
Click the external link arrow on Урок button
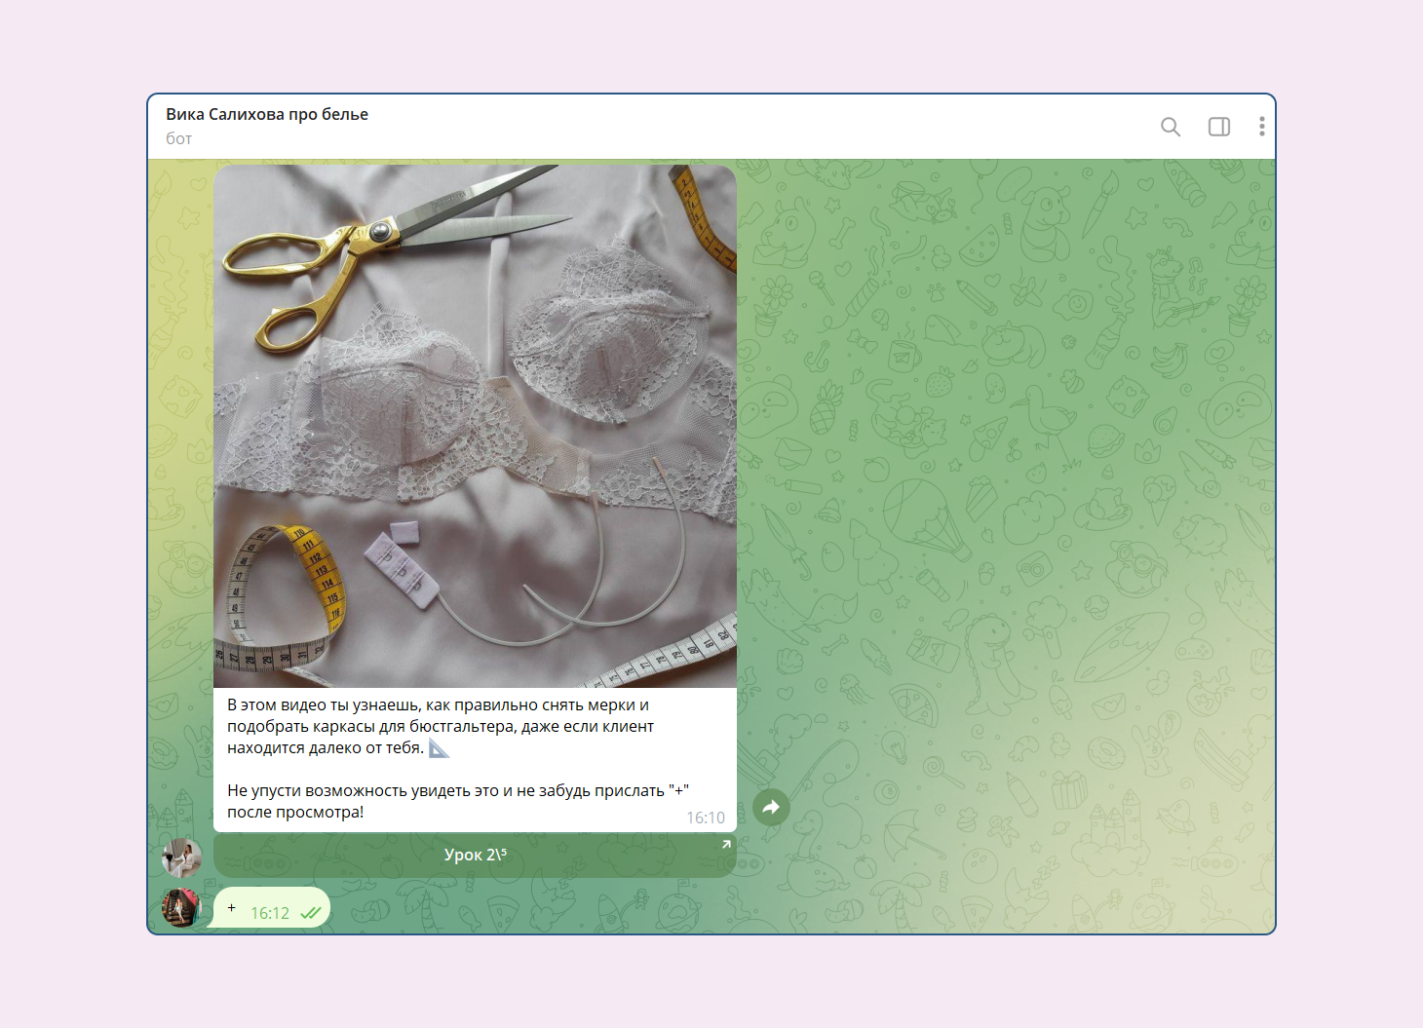725,845
